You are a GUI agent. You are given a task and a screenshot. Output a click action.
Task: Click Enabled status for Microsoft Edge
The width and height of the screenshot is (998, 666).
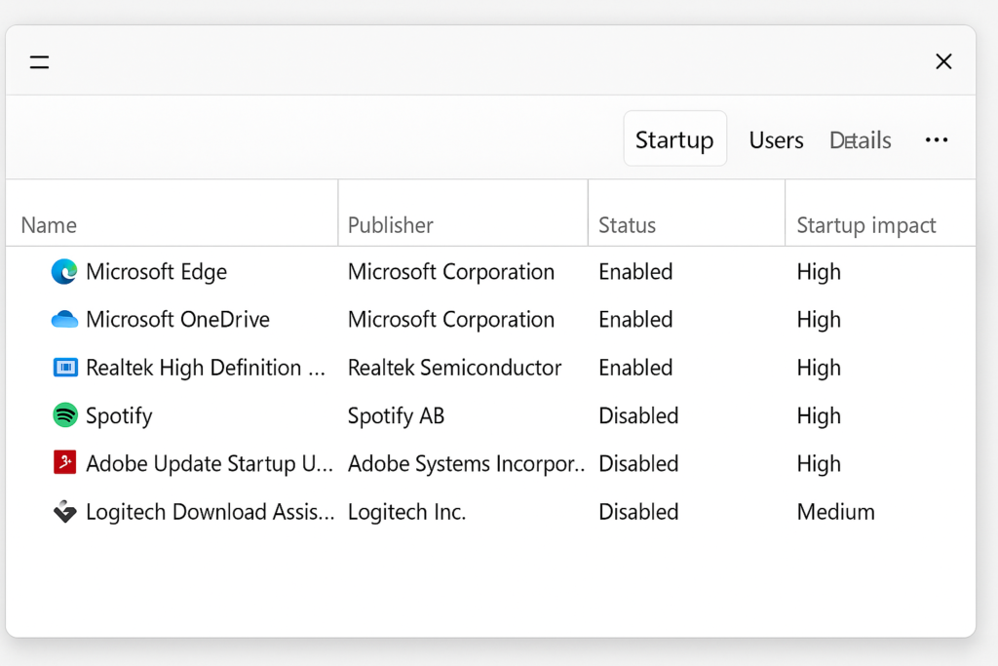click(x=635, y=272)
